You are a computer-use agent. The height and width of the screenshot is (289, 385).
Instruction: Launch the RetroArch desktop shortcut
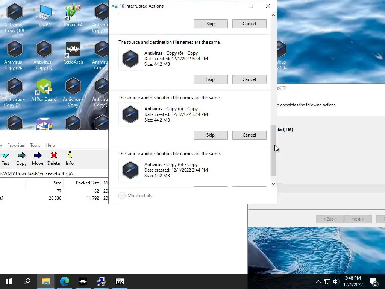pyautogui.click(x=73, y=53)
